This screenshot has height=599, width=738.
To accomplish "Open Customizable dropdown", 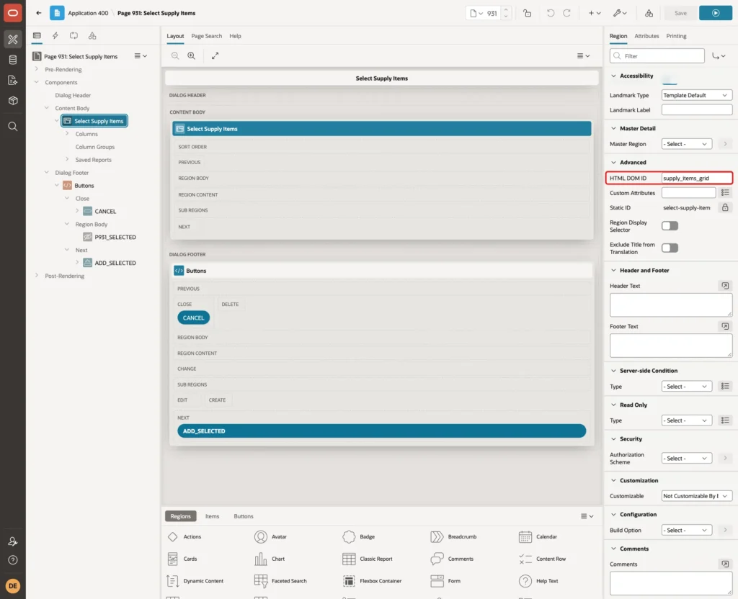I will click(x=697, y=496).
